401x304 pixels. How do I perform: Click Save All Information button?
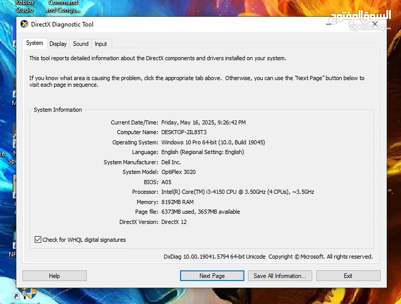tap(280, 276)
